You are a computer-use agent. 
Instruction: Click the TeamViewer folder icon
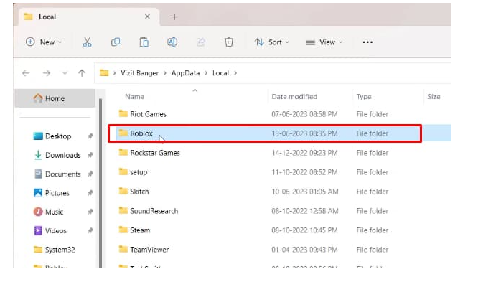123,249
